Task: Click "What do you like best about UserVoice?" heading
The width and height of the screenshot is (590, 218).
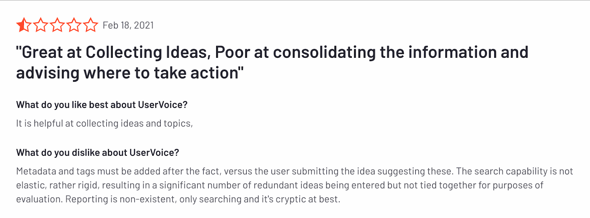Action: [102, 105]
